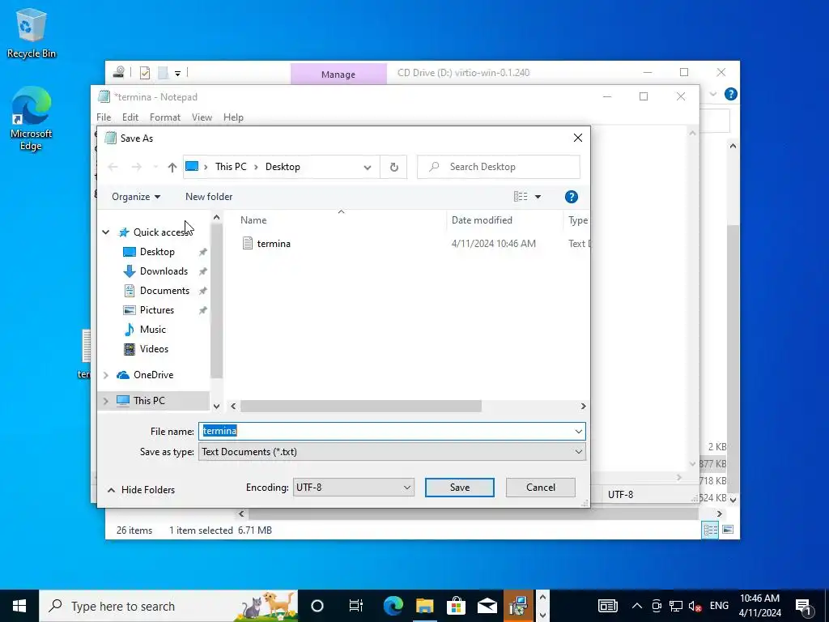Viewport: 829px width, 622px height.
Task: Click Desktop in the address breadcrumb
Action: (283, 167)
